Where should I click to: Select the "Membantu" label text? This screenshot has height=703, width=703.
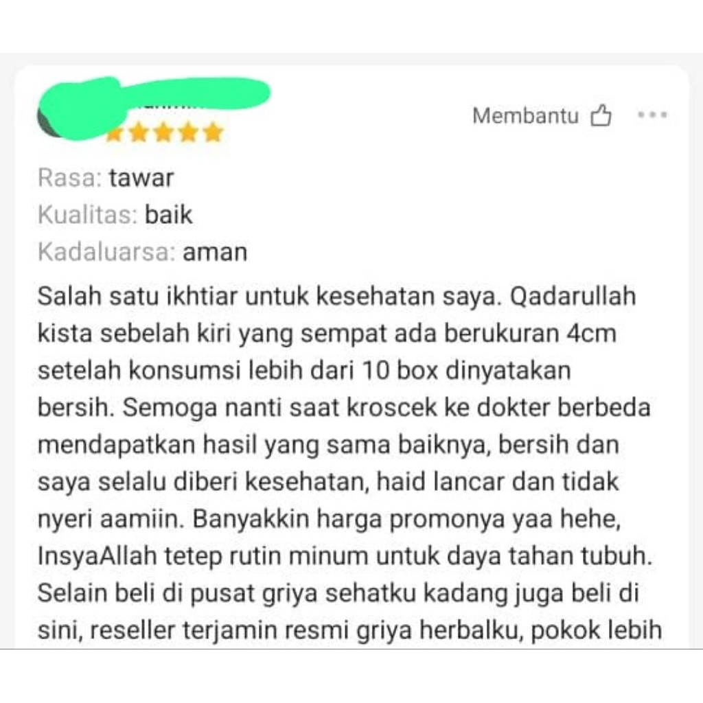(x=525, y=115)
